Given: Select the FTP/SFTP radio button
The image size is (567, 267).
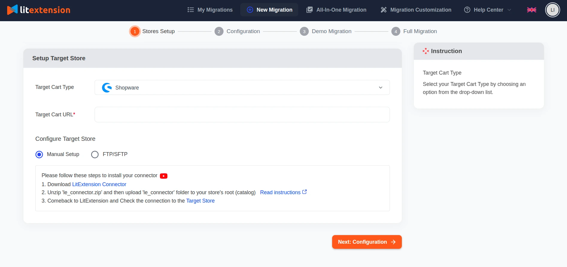Looking at the screenshot, I should click(95, 155).
